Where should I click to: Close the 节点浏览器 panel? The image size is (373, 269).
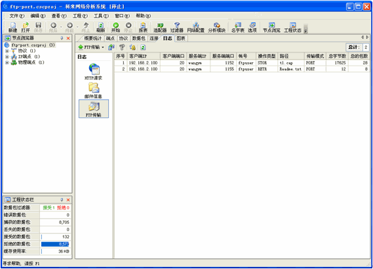(x=68, y=38)
